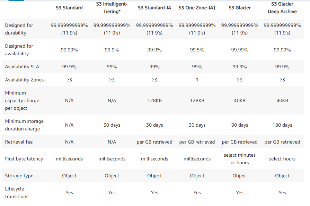Click the 180 days cell for Deep Archive
310x206 pixels.
click(282, 125)
